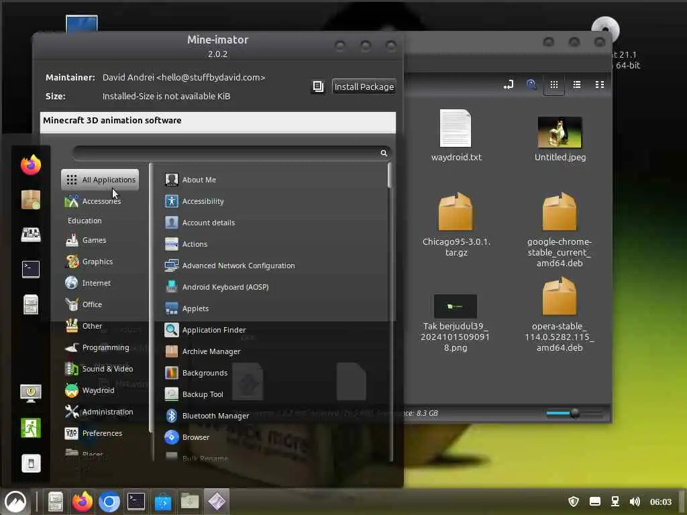Select the opera-stable deb package

560,314
